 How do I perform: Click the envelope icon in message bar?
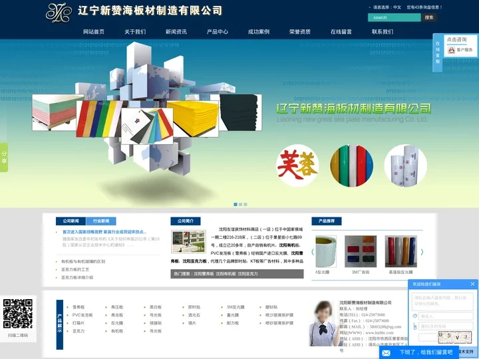pos(386,353)
